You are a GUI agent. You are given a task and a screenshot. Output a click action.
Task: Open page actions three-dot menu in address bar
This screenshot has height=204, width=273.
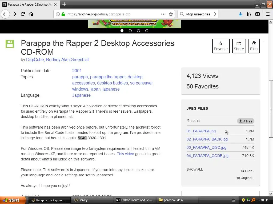point(163,14)
